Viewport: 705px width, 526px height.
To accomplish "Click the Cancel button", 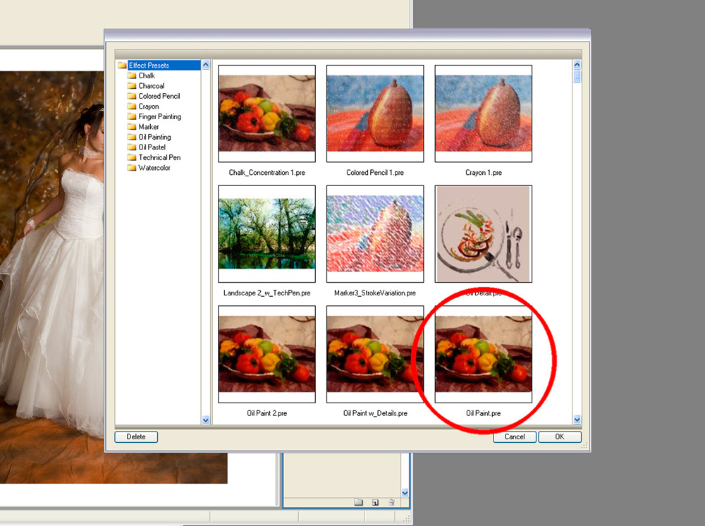I will 515,436.
